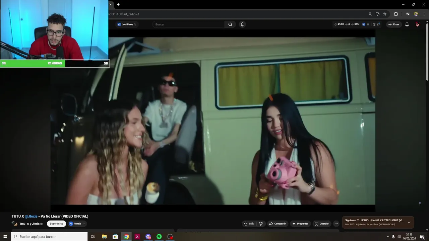Expand the Remix dropdown arrow
The width and height of the screenshot is (429, 241).
click(x=84, y=224)
